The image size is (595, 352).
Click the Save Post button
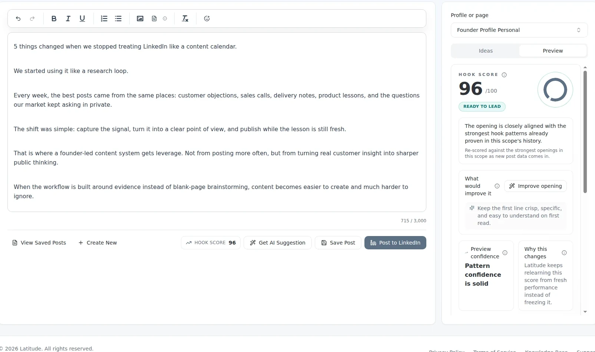pyautogui.click(x=338, y=243)
